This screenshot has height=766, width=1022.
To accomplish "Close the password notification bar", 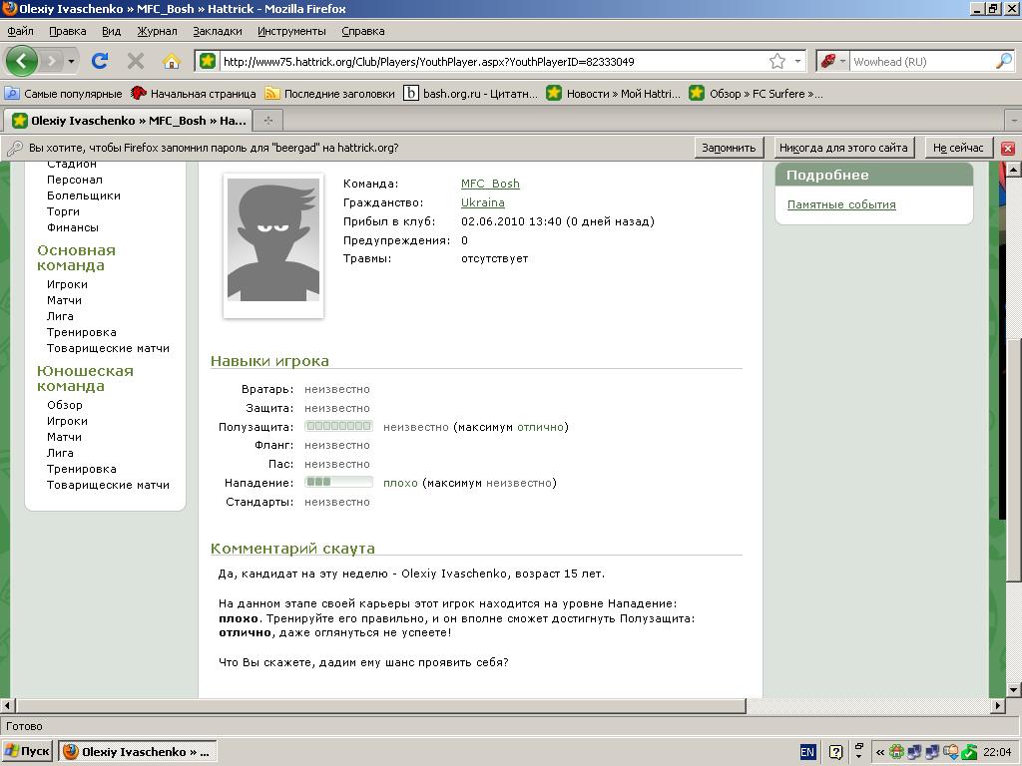I will [1008, 148].
